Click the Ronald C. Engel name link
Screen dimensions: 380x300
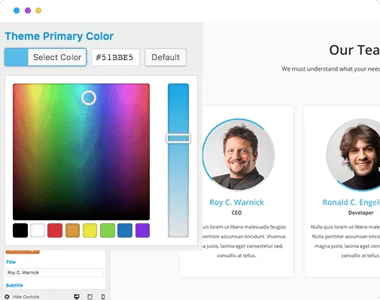click(x=351, y=202)
